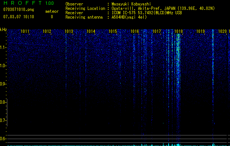Click the 1016 time marker
230x146 pixels.
click(x=135, y=31)
